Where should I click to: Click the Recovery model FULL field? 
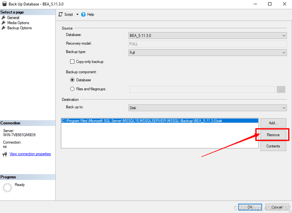click(x=208, y=44)
